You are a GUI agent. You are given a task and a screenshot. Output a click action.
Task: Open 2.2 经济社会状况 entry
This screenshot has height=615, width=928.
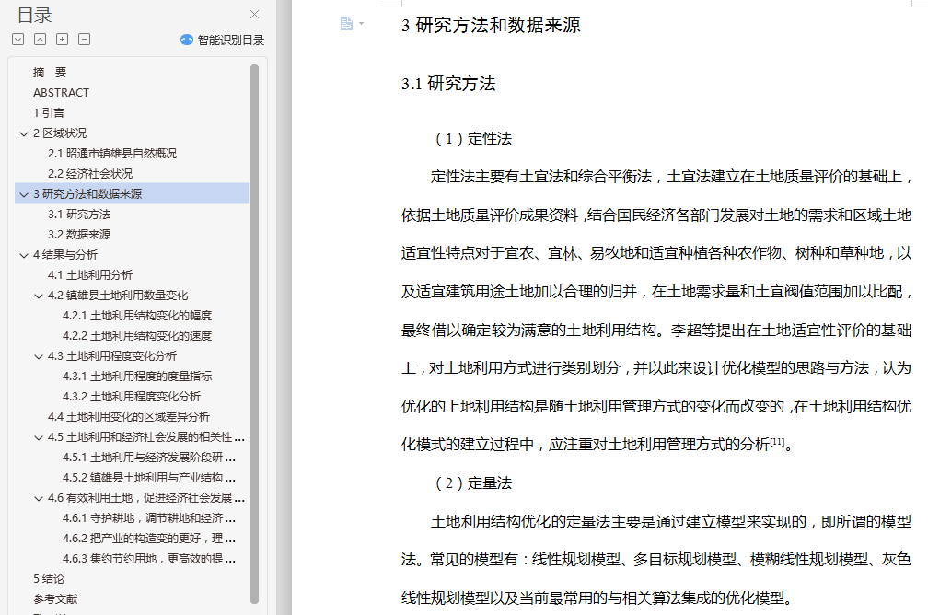[90, 173]
